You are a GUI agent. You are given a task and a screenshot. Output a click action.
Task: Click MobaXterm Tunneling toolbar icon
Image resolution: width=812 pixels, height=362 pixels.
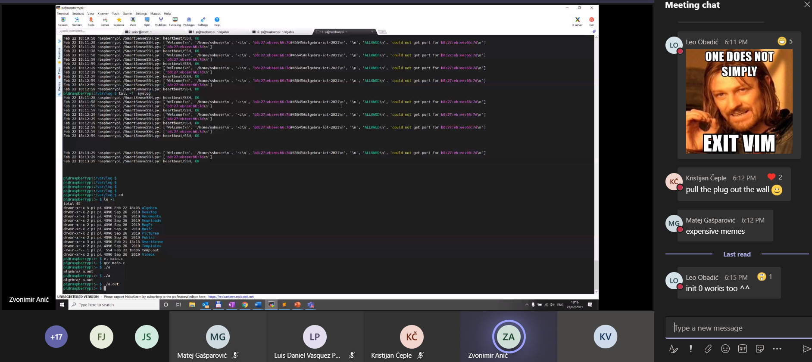pyautogui.click(x=175, y=22)
